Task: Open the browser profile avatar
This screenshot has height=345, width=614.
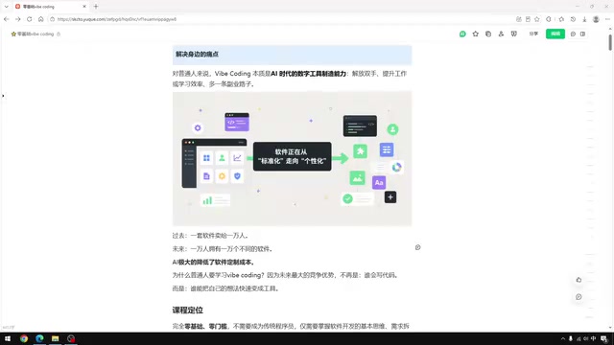Action: click(x=596, y=19)
